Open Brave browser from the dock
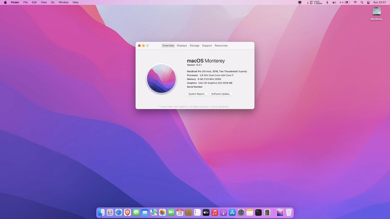The height and width of the screenshot is (219, 390). 127,213
